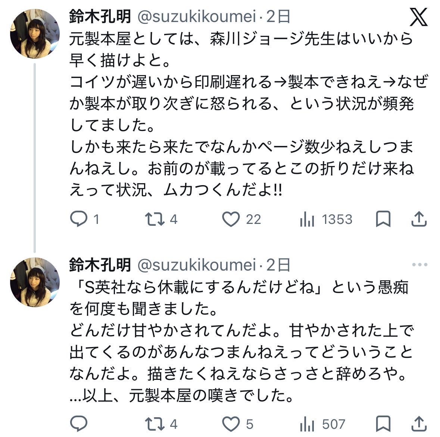Open the second tweet's more options menu
Viewport: 440px width, 437px height.
click(419, 265)
